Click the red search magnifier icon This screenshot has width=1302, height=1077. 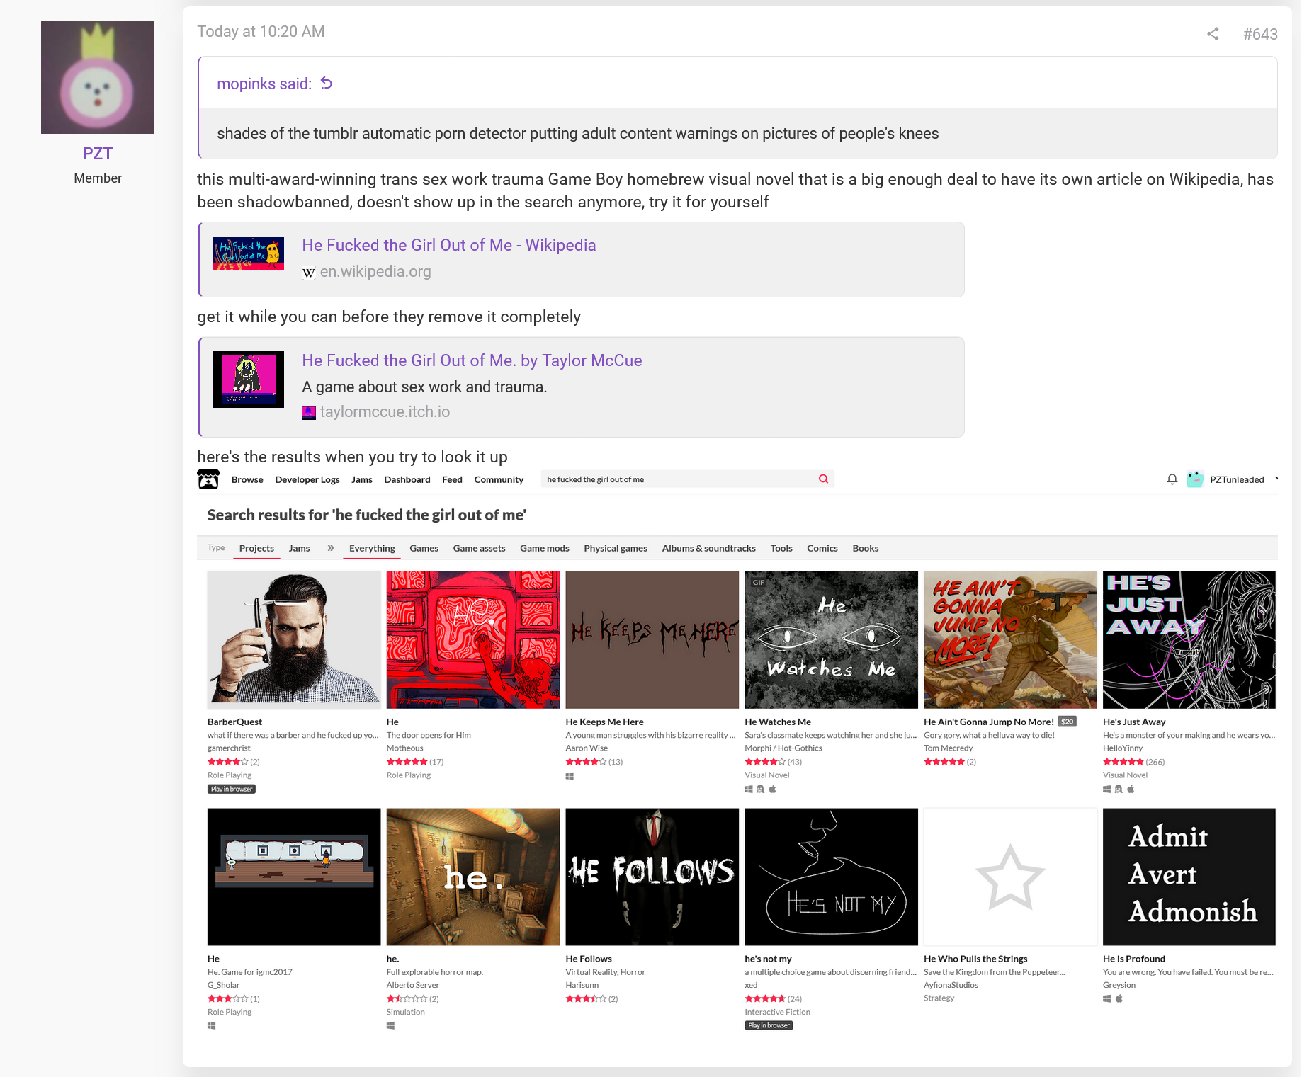pos(823,479)
